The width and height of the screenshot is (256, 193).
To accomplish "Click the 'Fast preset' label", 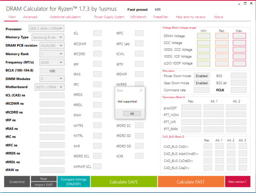I will 138,10.
